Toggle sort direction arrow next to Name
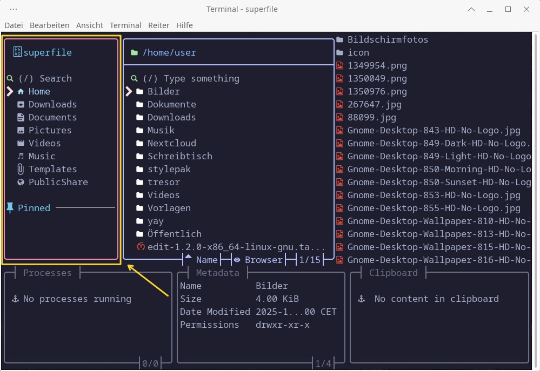 coord(188,258)
